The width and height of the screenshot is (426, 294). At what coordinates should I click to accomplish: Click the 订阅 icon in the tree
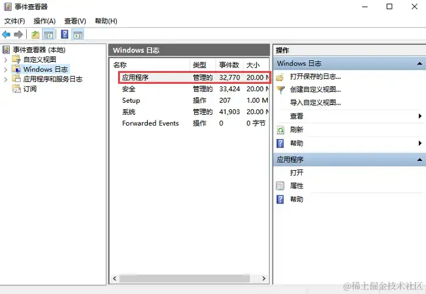click(16, 89)
